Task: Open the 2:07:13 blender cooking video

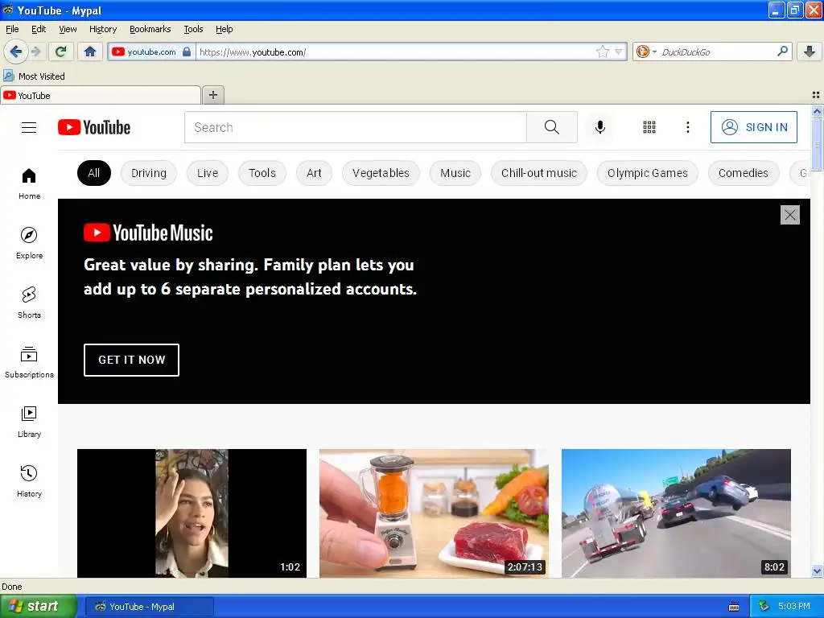Action: pos(434,513)
